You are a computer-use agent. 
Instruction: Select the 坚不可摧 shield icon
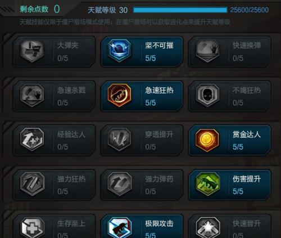pos(120,51)
